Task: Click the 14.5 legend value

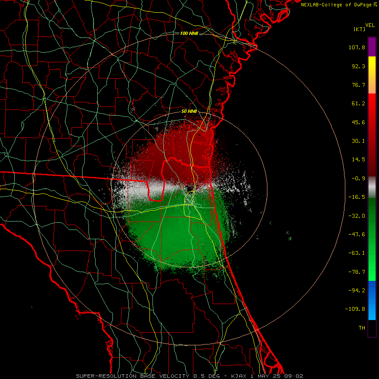Action: click(358, 160)
